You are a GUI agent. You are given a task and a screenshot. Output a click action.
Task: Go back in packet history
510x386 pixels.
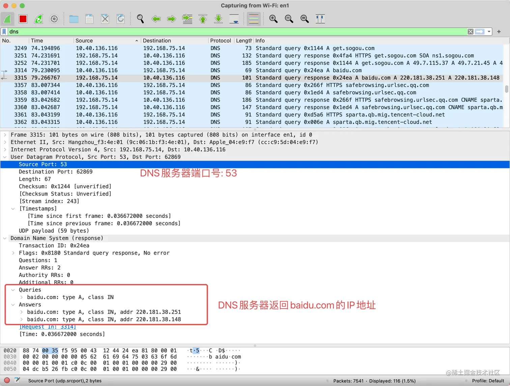156,19
